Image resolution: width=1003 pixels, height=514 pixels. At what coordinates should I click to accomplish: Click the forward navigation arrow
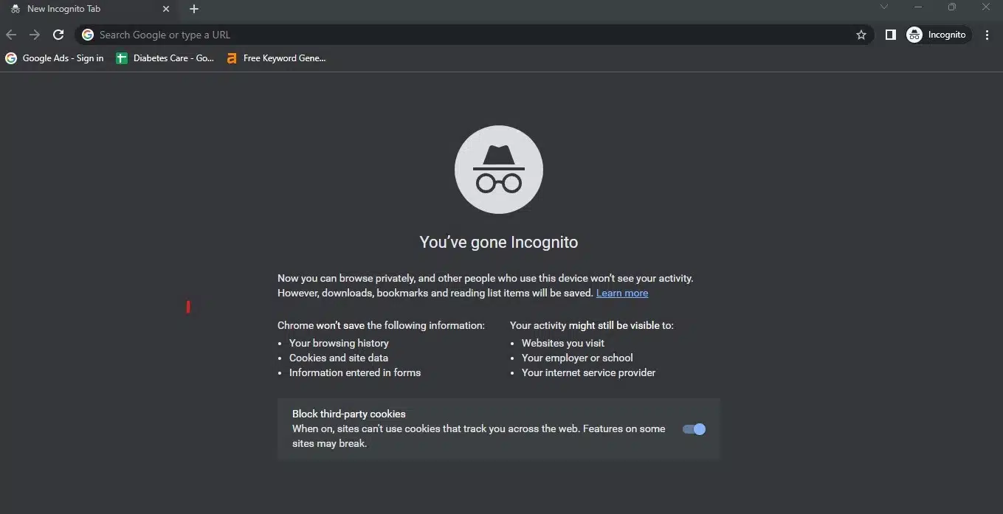coord(35,35)
